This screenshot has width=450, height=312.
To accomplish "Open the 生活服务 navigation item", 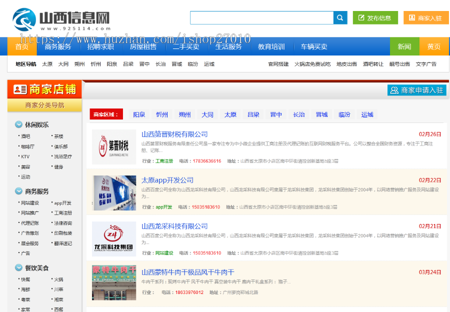I will click(x=228, y=46).
